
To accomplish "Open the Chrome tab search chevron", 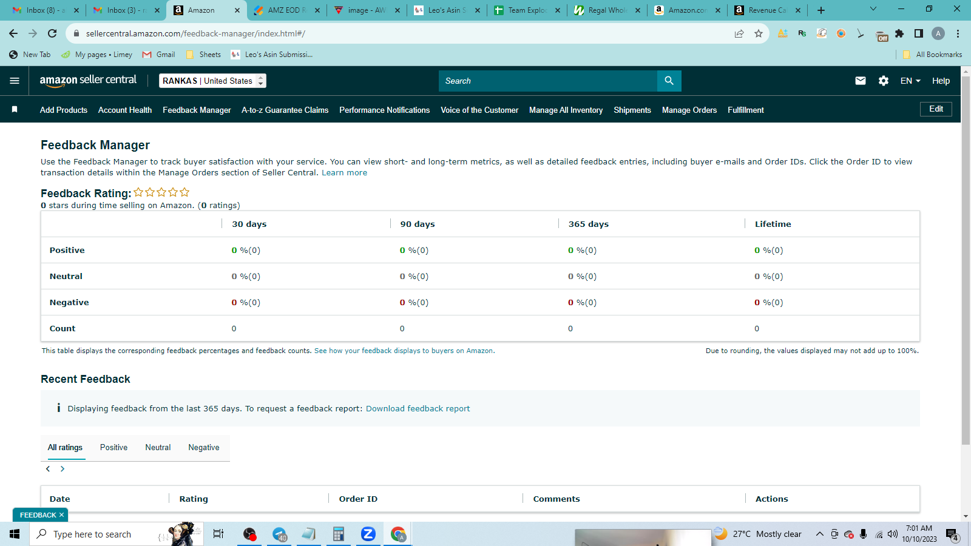I will tap(873, 9).
